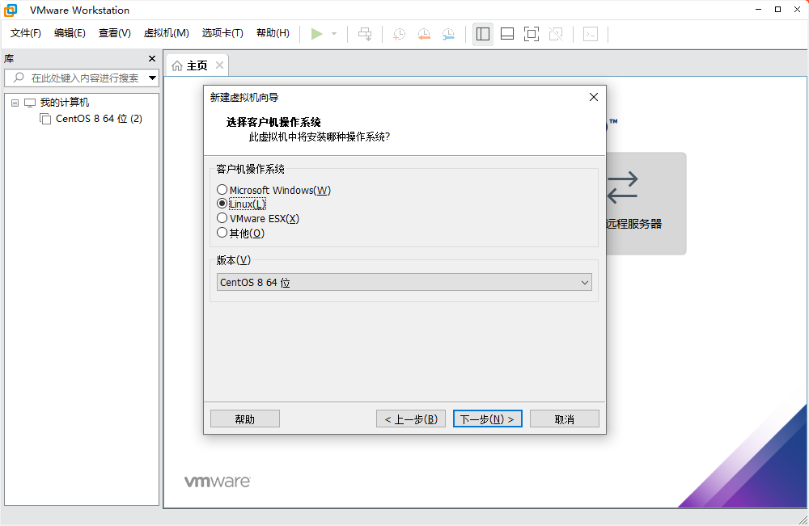Open the 虚拟机(M) menu
809x526 pixels.
coord(166,33)
